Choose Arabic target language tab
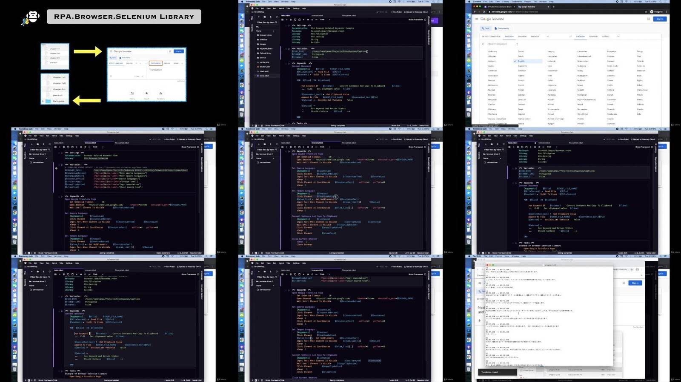Screen dimensions: 681x382 [606, 37]
